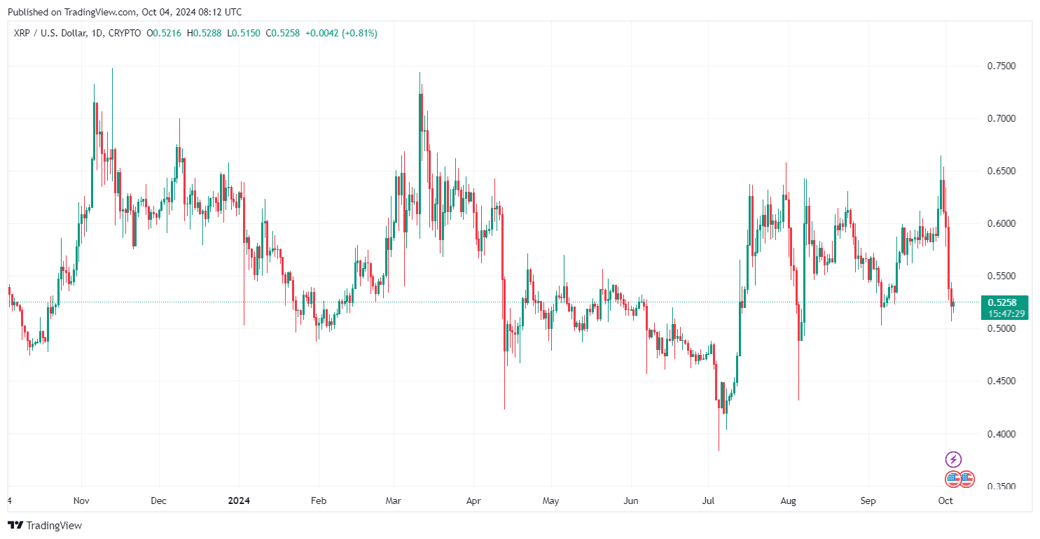Click the 0.5500 price axis label
The image size is (1040, 539).
tap(1001, 276)
